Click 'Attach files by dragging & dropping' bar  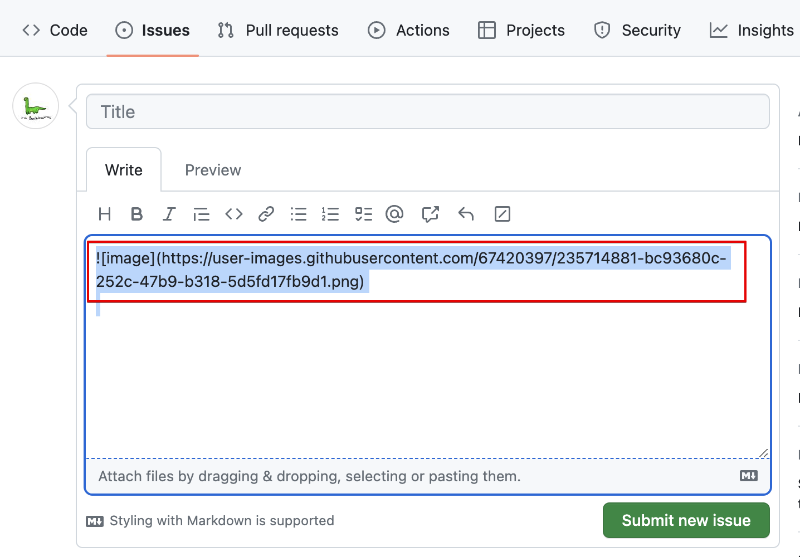427,476
